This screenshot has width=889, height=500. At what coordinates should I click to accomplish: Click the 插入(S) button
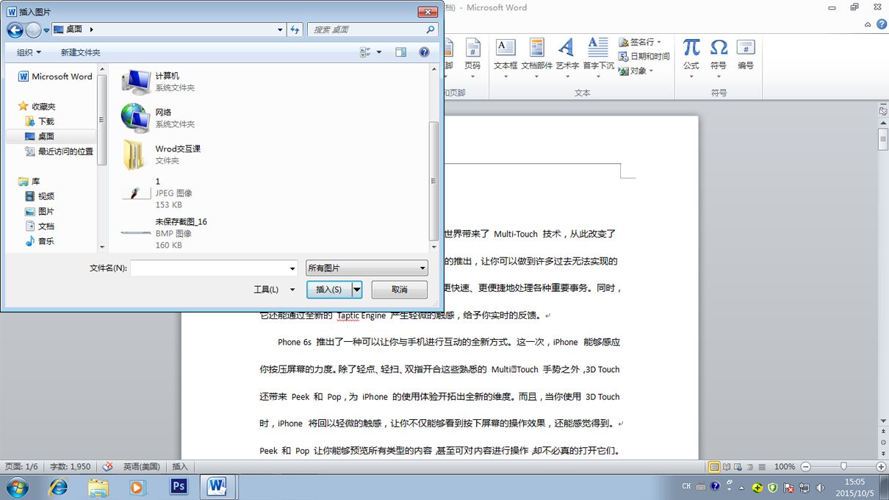(x=328, y=290)
